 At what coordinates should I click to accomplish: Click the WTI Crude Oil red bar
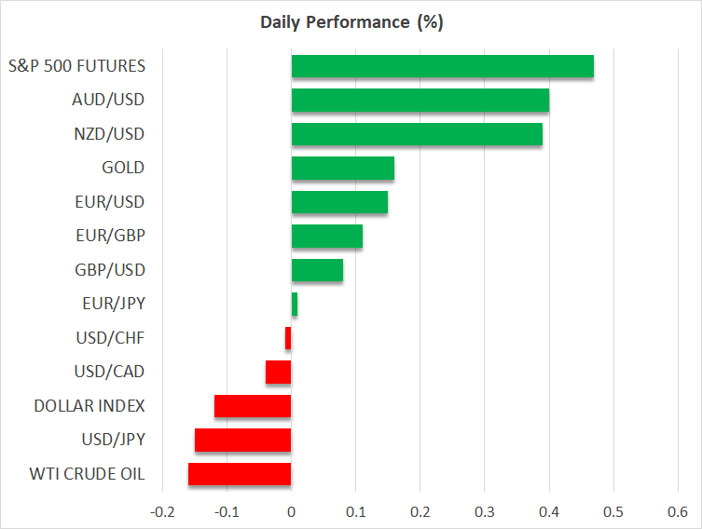pyautogui.click(x=240, y=474)
